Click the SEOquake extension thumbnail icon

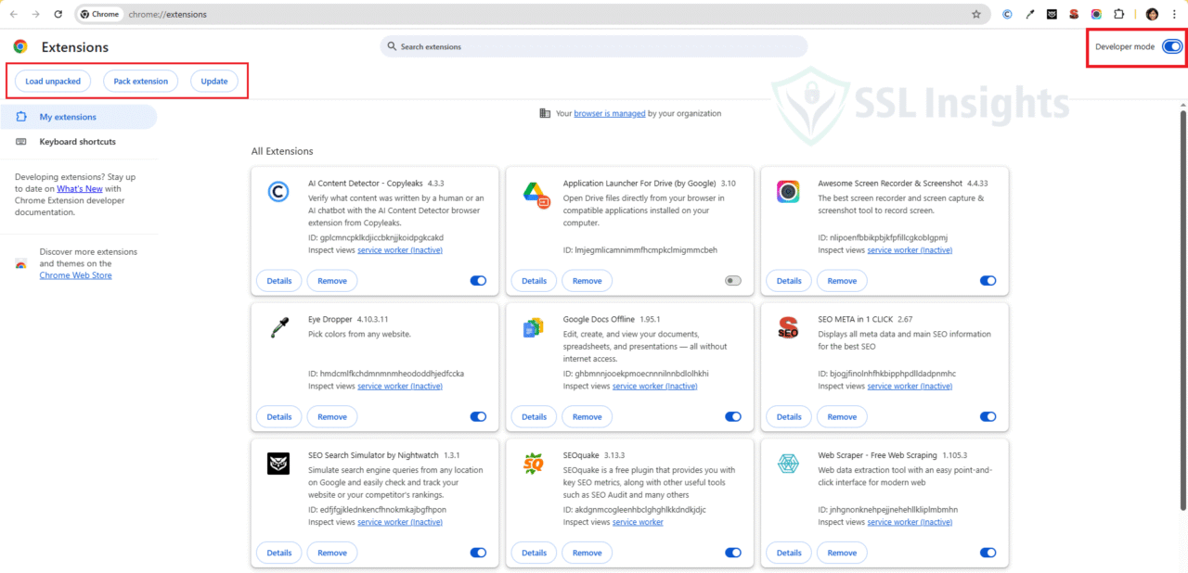[533, 464]
